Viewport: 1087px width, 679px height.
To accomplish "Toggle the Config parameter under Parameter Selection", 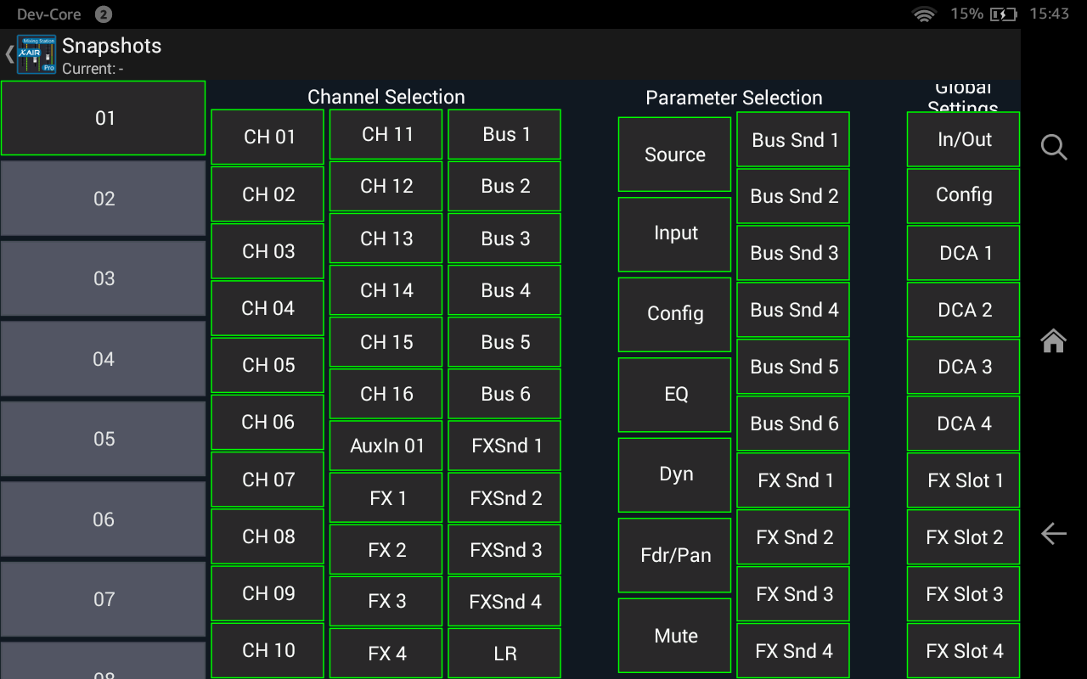I will pyautogui.click(x=675, y=314).
